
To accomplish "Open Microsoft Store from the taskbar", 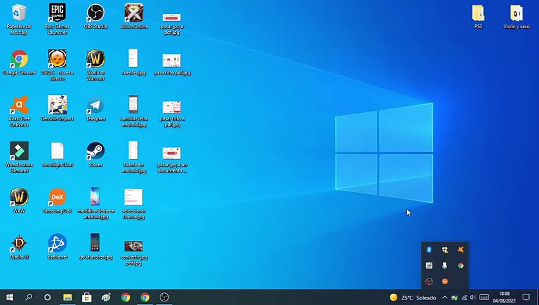I will pyautogui.click(x=87, y=297).
